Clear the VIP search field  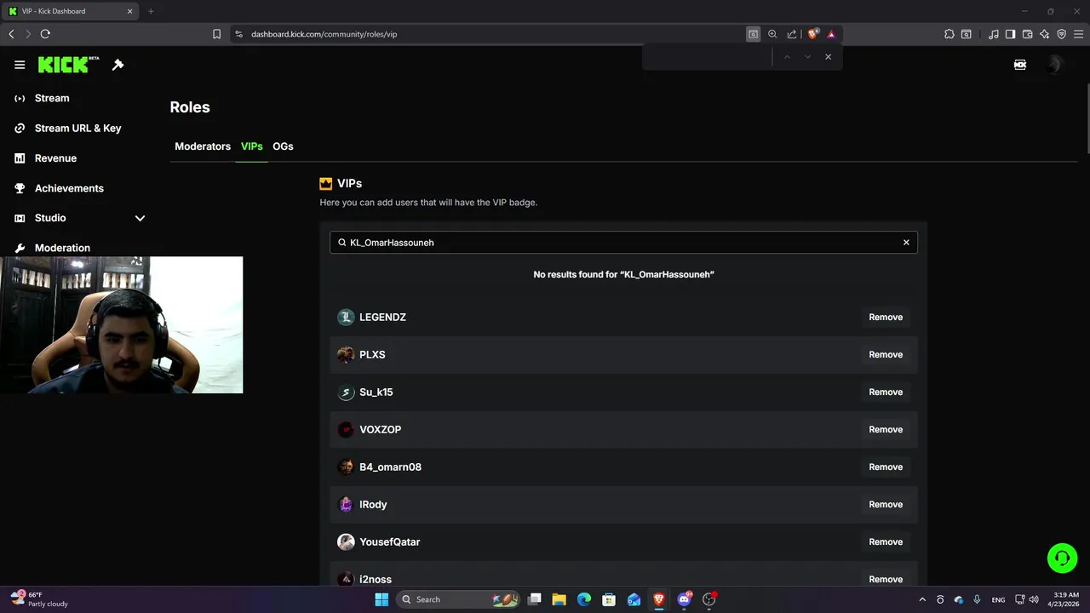pyautogui.click(x=906, y=243)
